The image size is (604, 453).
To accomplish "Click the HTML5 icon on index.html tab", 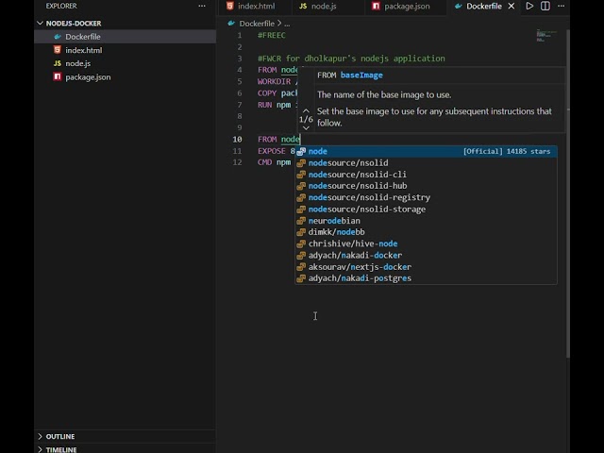I will (229, 6).
